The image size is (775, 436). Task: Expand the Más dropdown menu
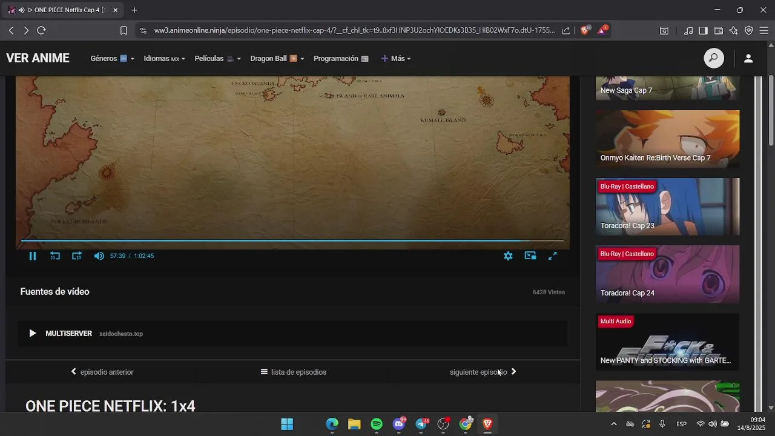click(x=396, y=59)
